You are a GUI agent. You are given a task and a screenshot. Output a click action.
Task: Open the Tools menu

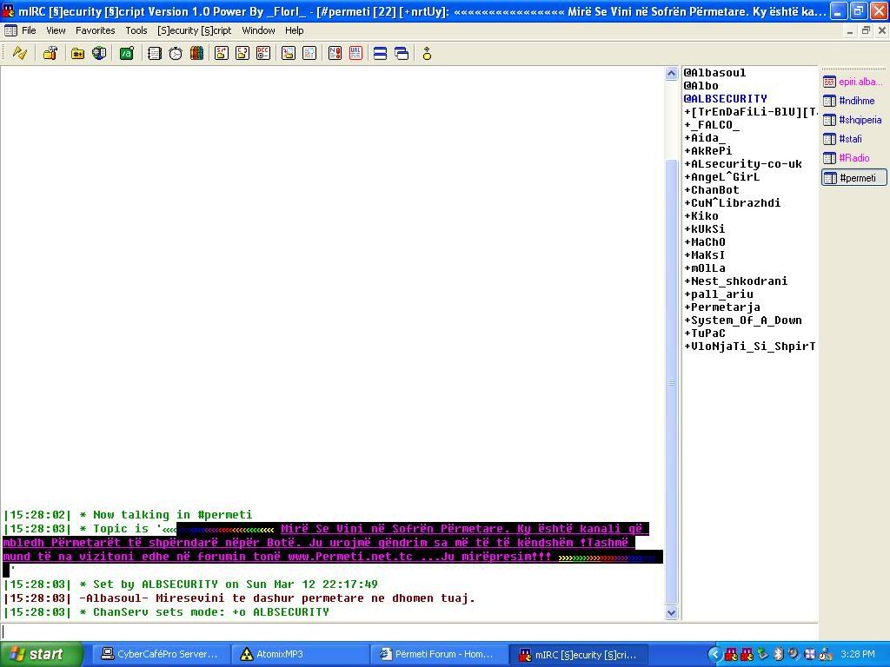(x=136, y=30)
